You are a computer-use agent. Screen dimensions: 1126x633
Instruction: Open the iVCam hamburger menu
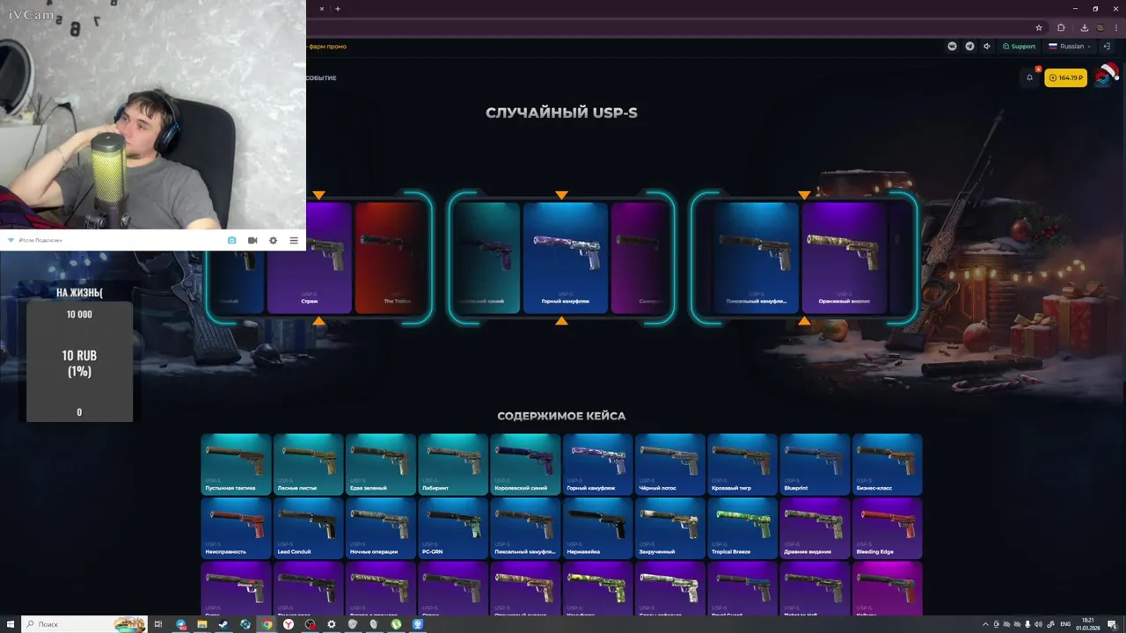click(x=294, y=240)
